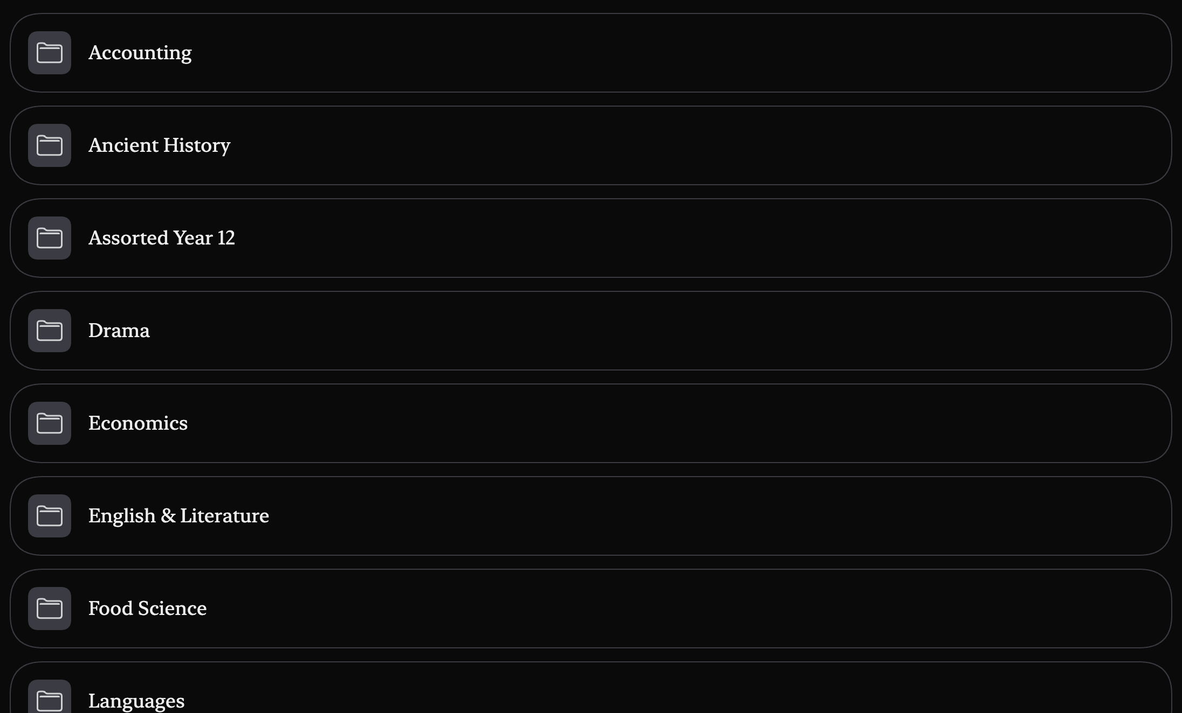Click the folder icon beside Economics
Image resolution: width=1182 pixels, height=713 pixels.
50,423
